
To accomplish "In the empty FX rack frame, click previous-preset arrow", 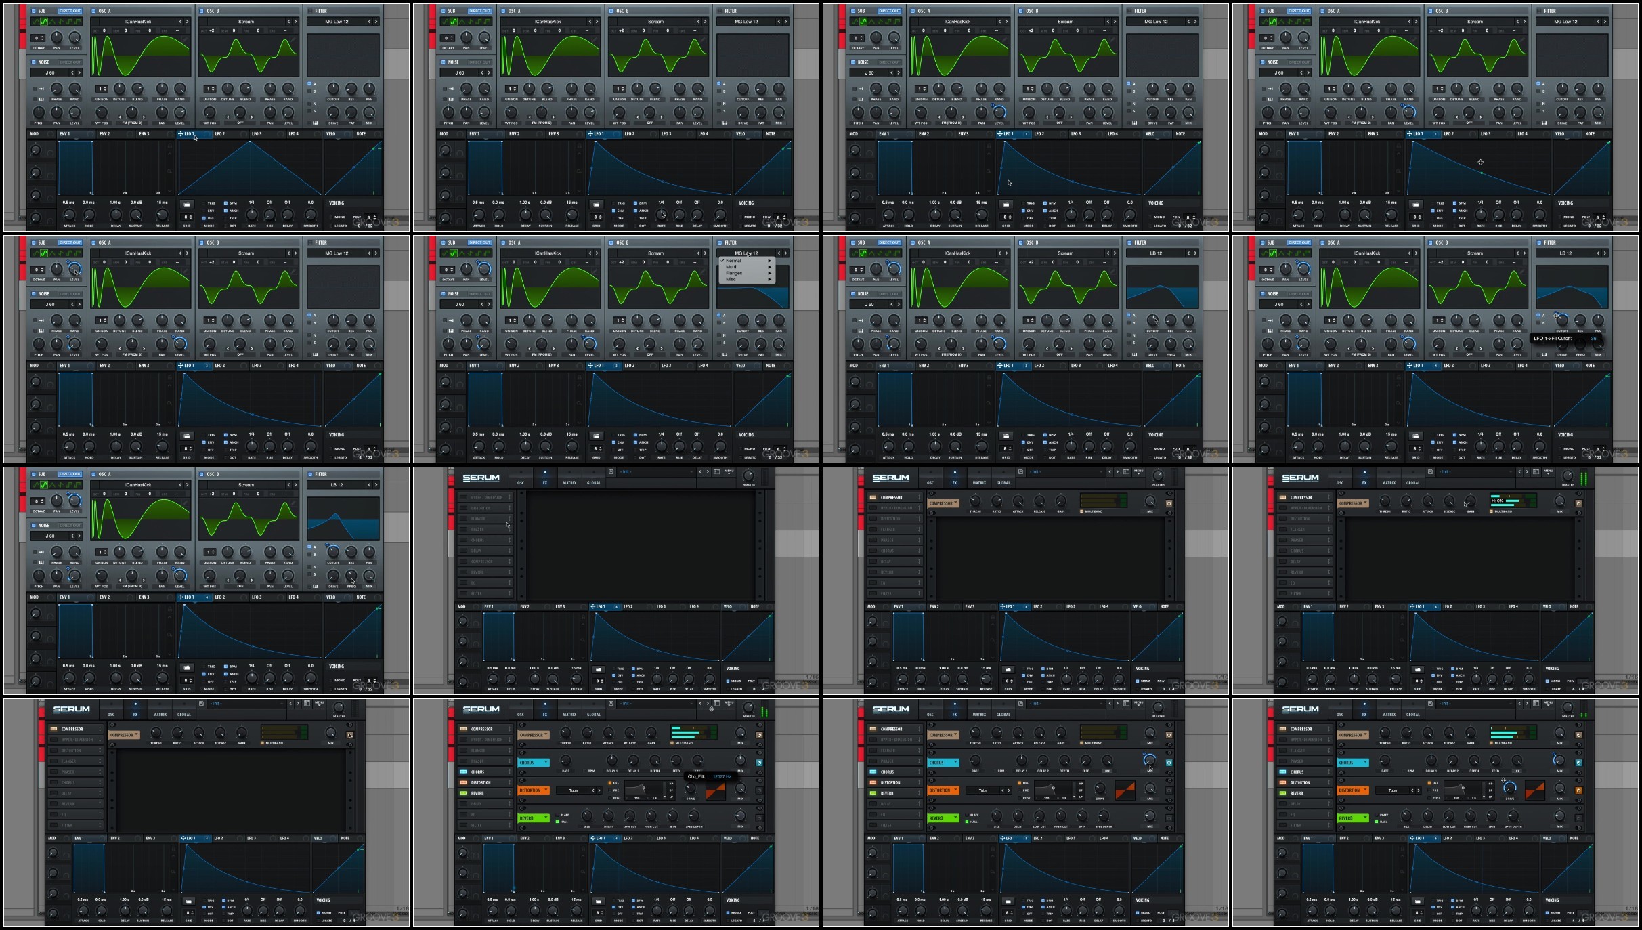I will click(700, 471).
